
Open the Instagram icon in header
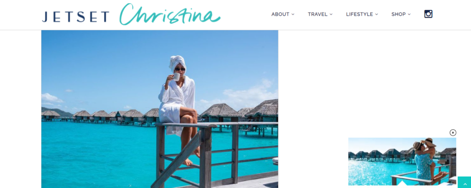[x=428, y=14]
